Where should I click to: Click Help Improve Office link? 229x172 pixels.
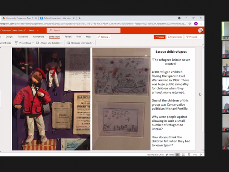155,155
